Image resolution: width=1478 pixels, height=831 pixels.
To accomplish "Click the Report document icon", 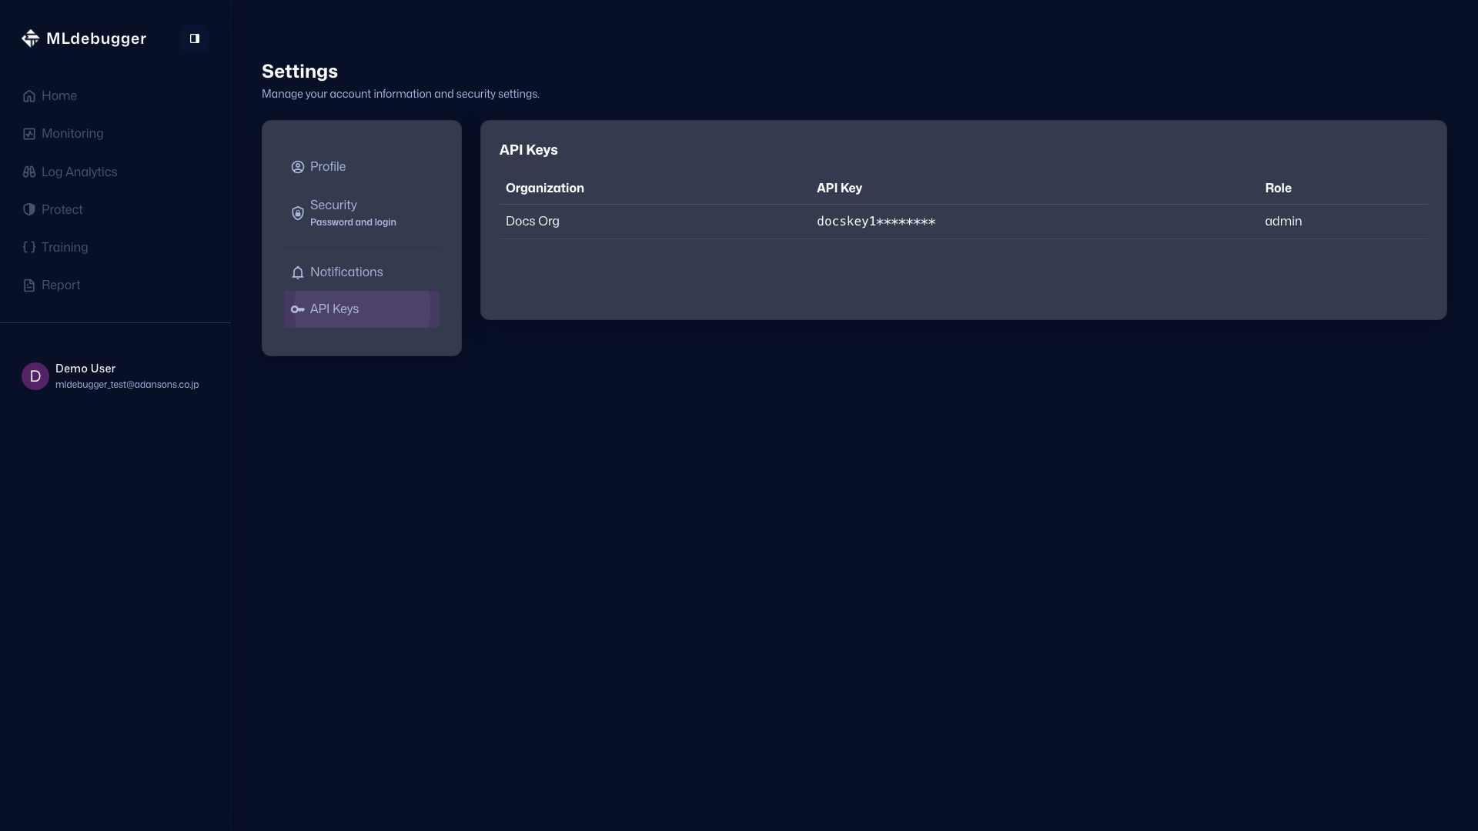I will coord(29,285).
